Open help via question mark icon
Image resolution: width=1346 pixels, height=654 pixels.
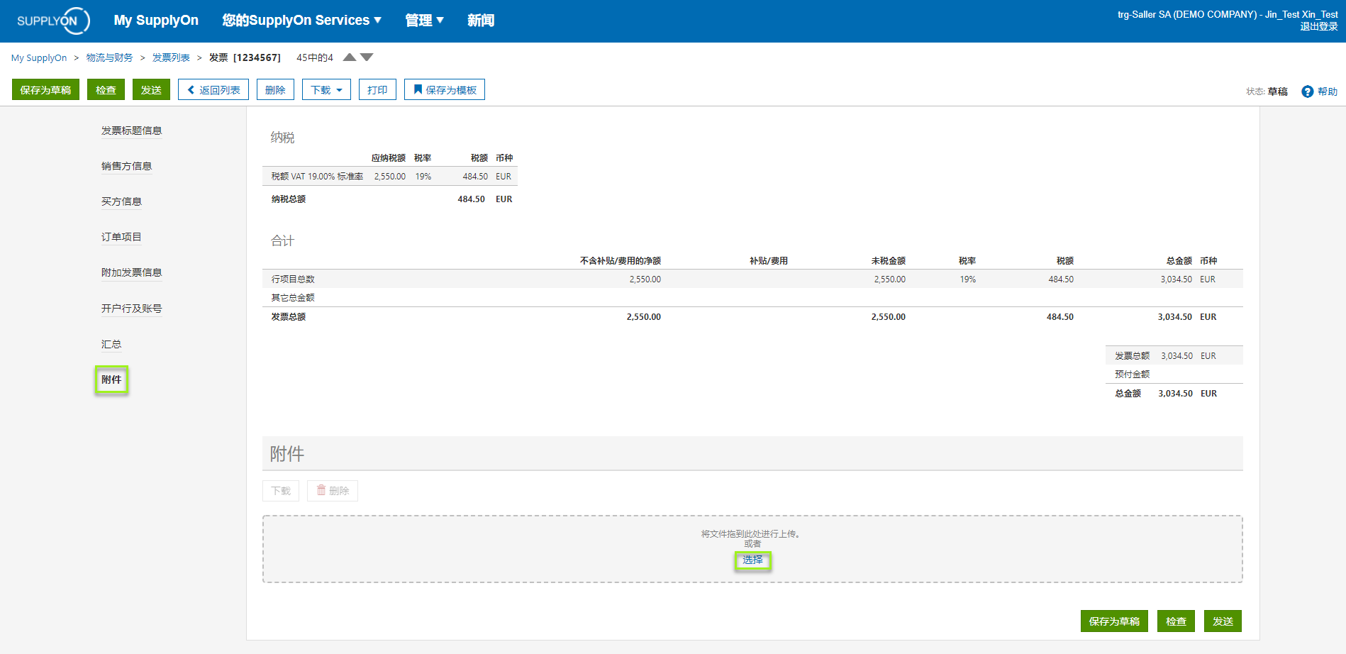(1308, 92)
